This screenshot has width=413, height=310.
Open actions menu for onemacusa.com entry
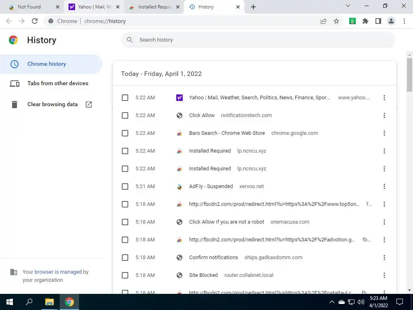coord(384,222)
